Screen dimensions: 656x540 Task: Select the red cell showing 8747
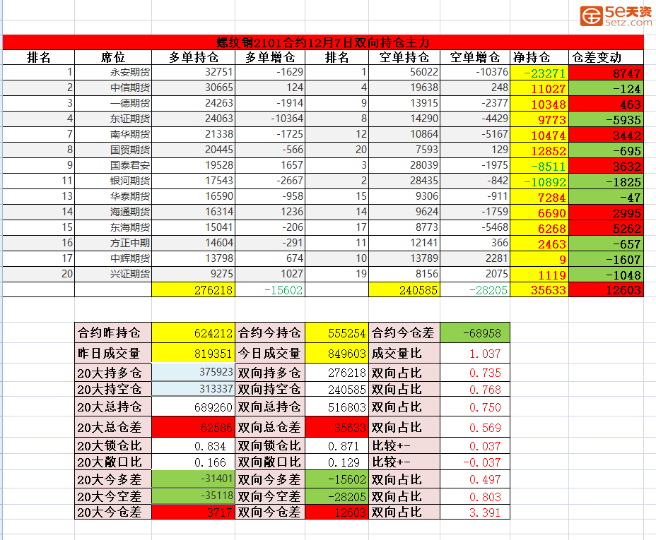606,73
